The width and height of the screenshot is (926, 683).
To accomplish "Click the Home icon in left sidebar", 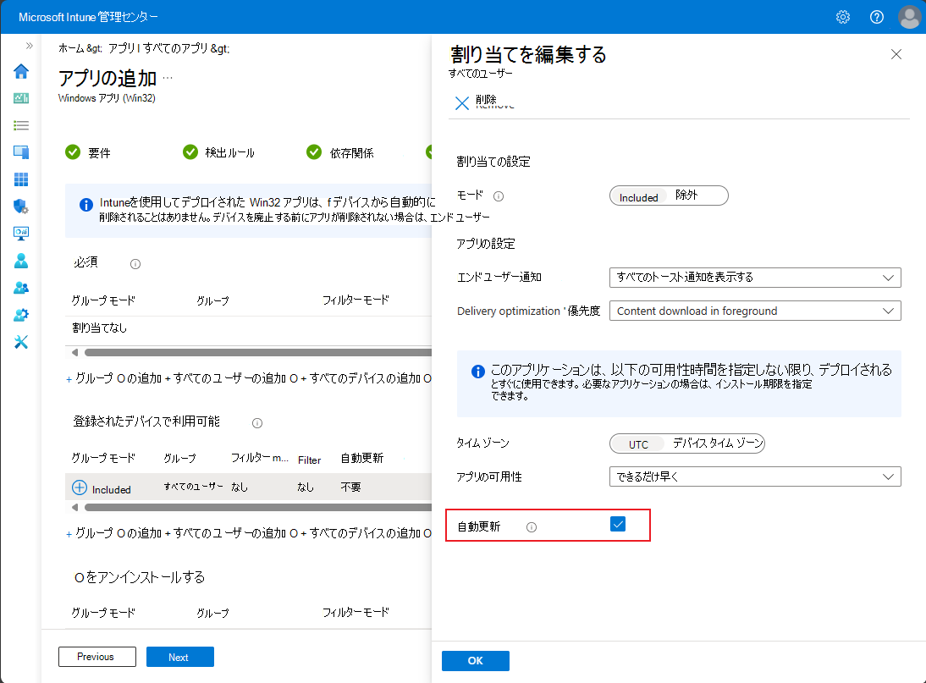I will tap(21, 71).
